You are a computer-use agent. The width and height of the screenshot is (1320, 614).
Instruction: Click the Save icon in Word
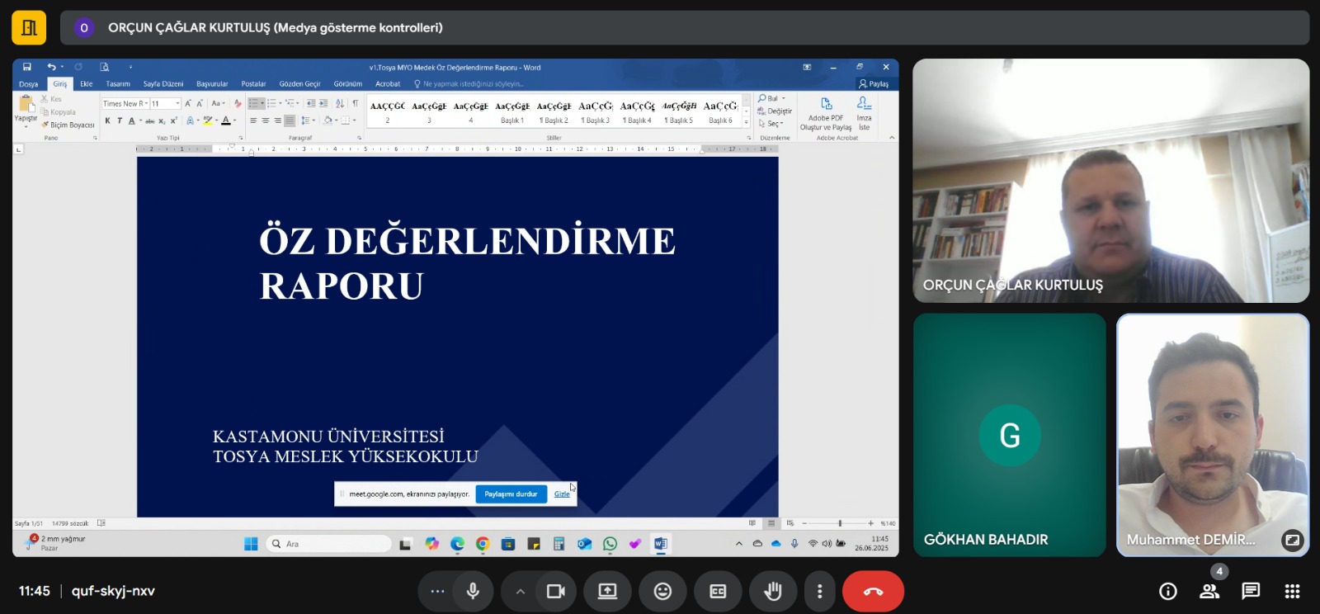(x=27, y=67)
